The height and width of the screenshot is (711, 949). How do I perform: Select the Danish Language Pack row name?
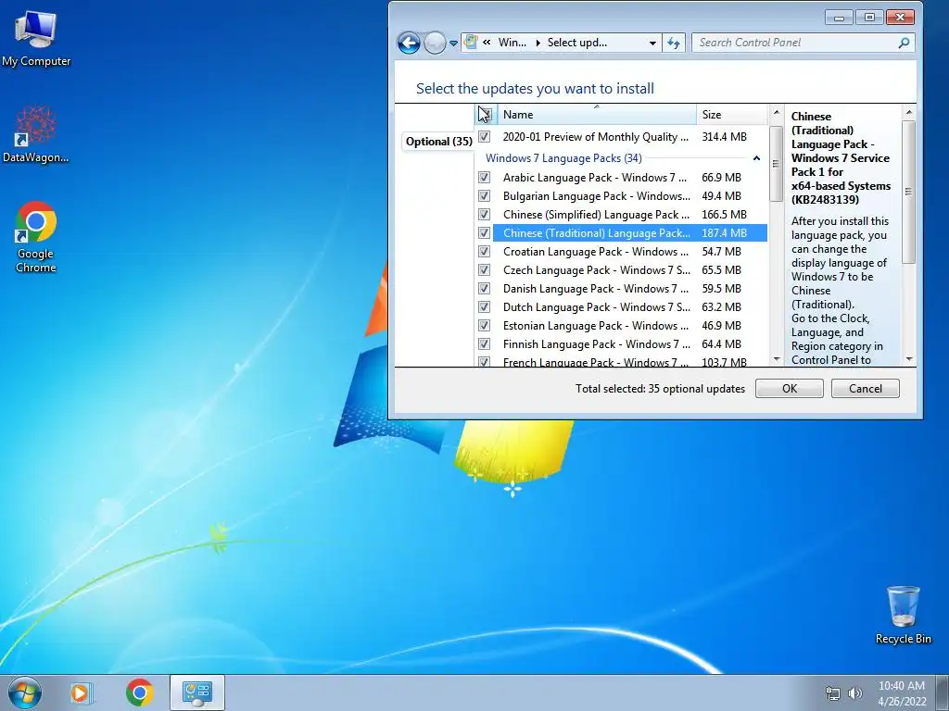[x=596, y=289]
